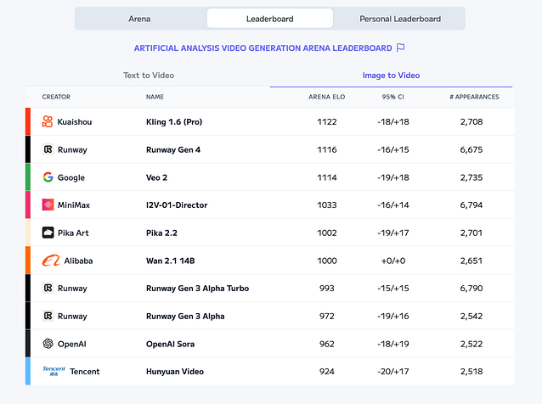
Task: Click the OpenAI logo icon
Action: pos(48,344)
